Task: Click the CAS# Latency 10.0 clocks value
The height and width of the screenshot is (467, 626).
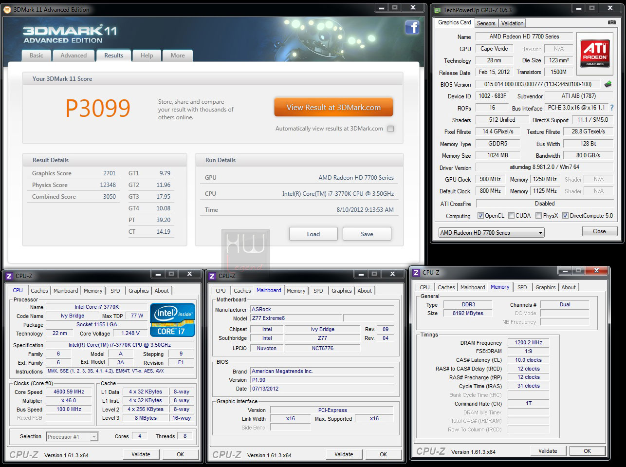Action: (528, 360)
